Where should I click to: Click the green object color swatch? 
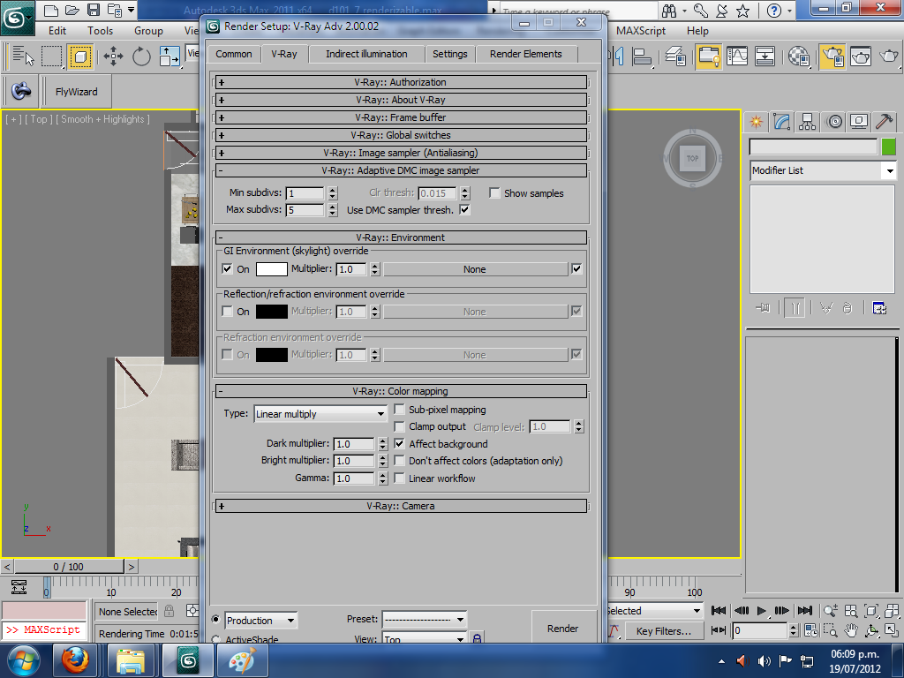click(x=888, y=147)
